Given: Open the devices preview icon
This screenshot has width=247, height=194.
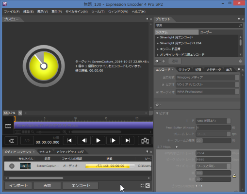Looking at the screenshot, I should click(145, 141).
